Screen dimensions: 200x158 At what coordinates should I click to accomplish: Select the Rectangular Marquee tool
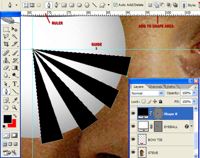pos(6,29)
